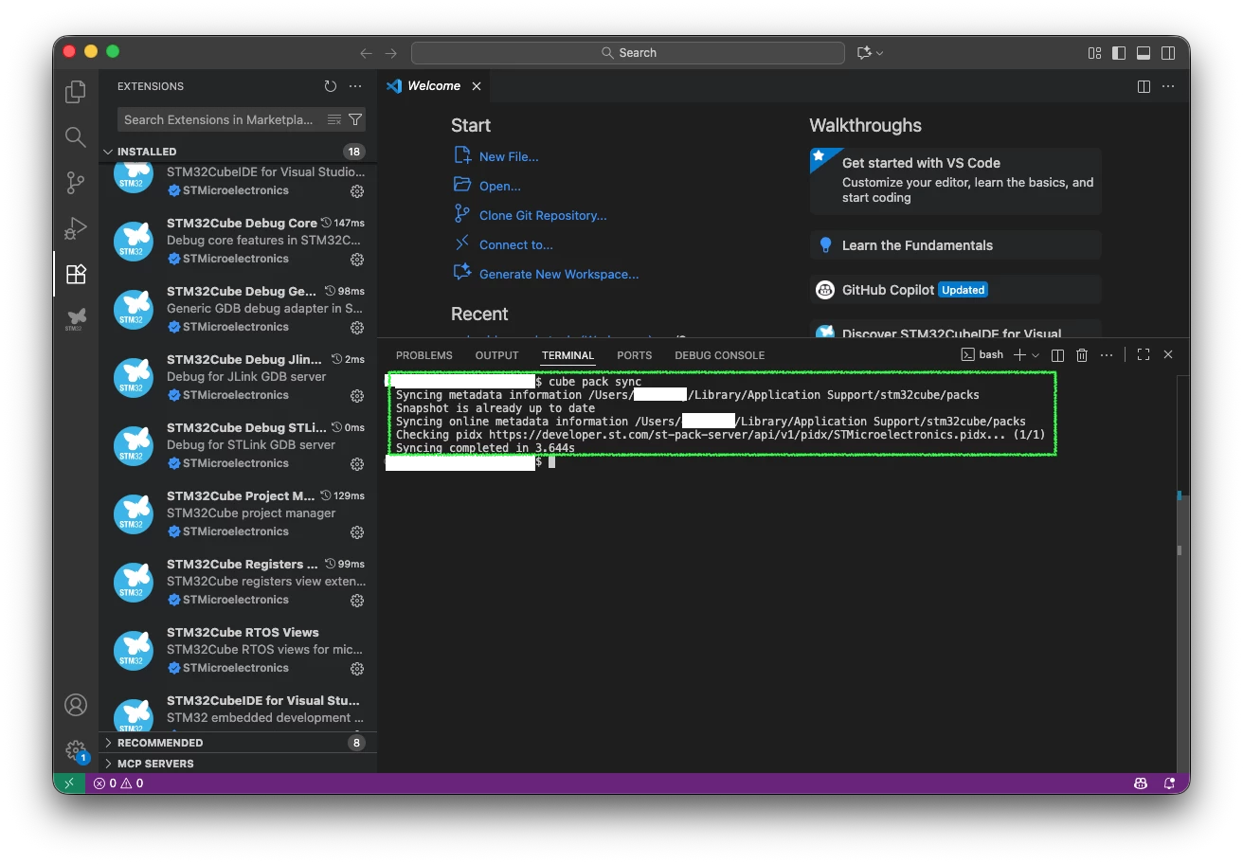Open the Search view in activity bar
The width and height of the screenshot is (1243, 864).
point(76,137)
